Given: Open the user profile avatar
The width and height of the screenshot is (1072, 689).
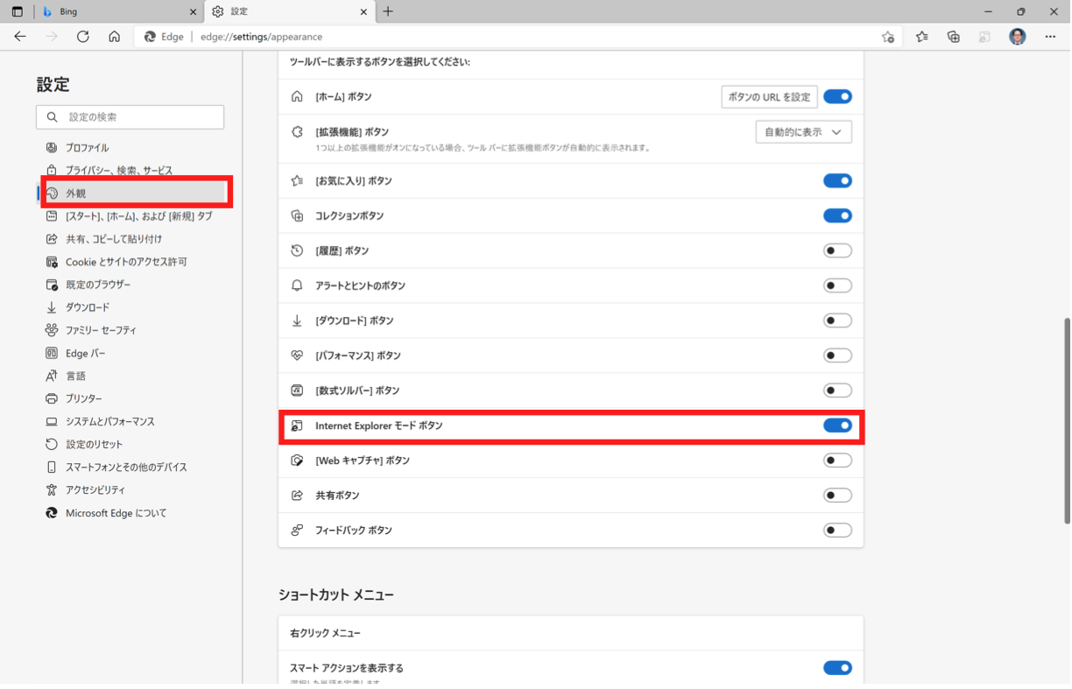Looking at the screenshot, I should [1017, 37].
